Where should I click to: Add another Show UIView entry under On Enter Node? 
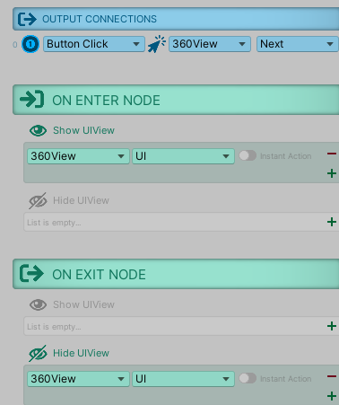(332, 173)
